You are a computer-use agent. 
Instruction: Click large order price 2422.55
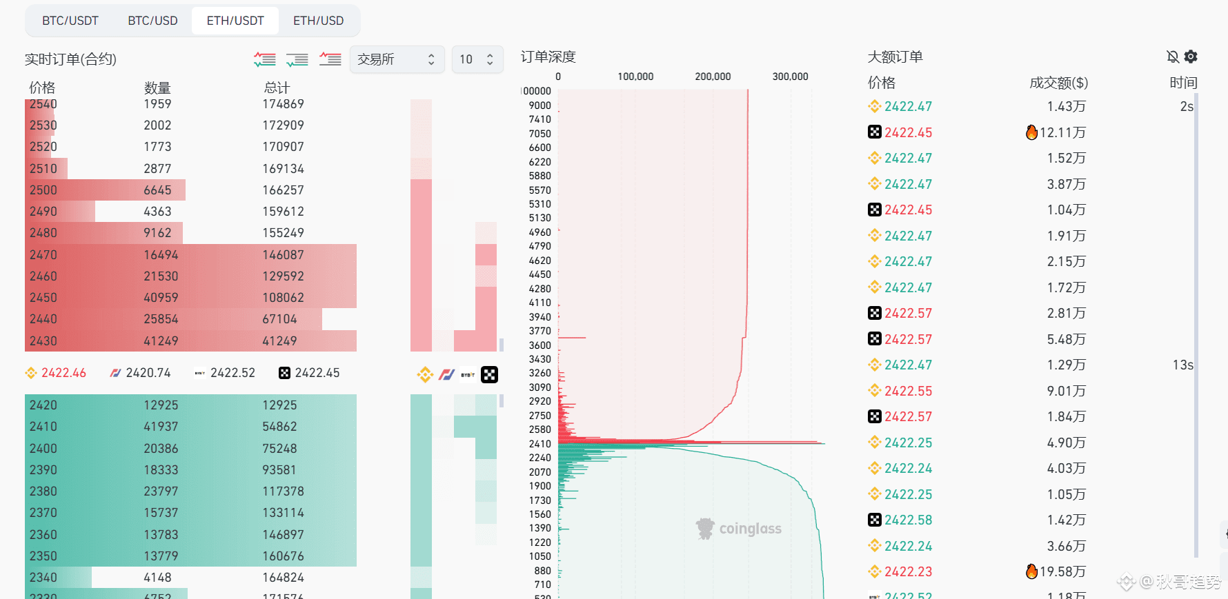pyautogui.click(x=908, y=391)
